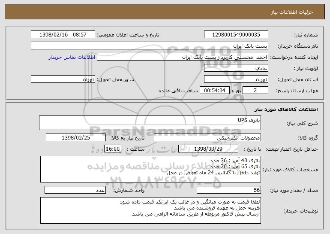
Task: Click the unit of measure field عدد
Action: point(75,190)
